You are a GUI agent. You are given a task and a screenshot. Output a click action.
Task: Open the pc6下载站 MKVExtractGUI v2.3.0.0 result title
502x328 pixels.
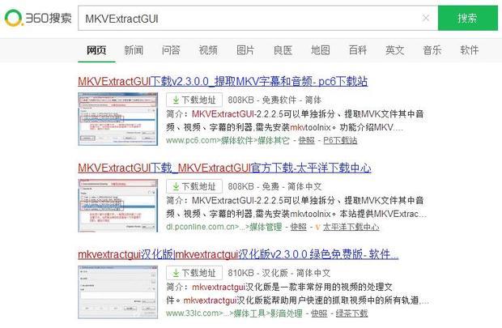tap(223, 81)
